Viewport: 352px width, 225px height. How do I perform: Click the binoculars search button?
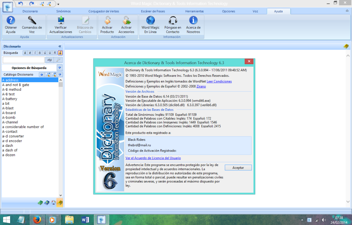coord(49,60)
